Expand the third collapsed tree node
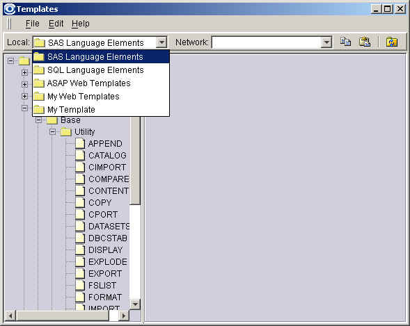 [x=24, y=97]
